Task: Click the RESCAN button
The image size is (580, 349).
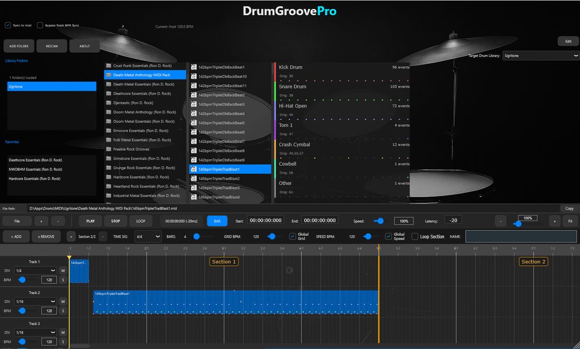Action: click(x=52, y=46)
